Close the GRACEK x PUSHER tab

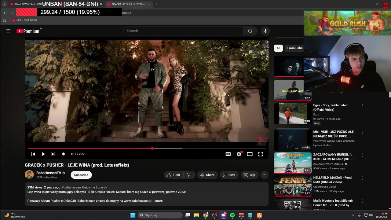(149, 4)
